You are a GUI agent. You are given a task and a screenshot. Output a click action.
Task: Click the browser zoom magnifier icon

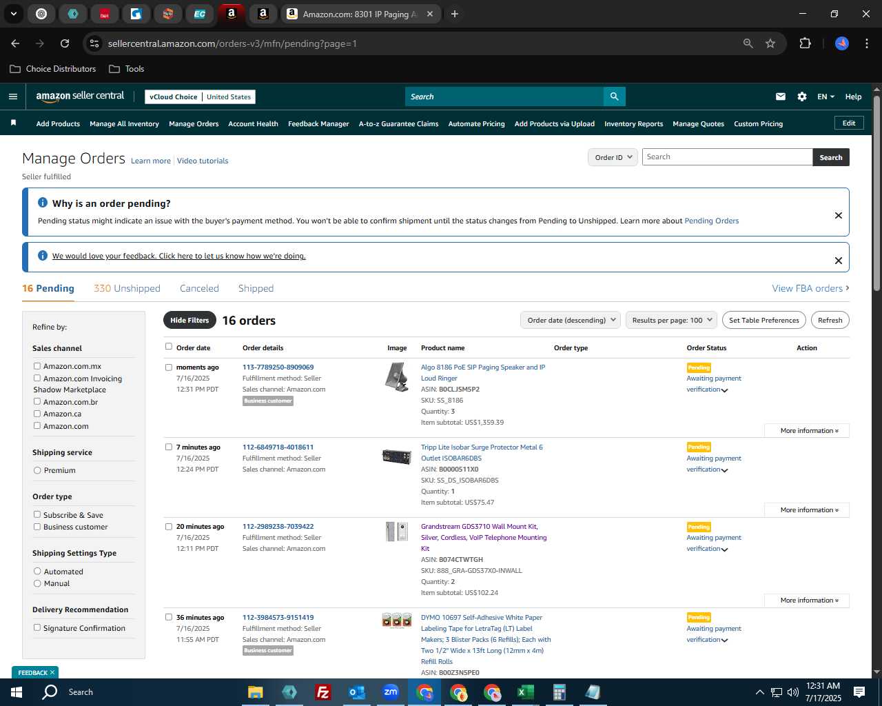748,43
